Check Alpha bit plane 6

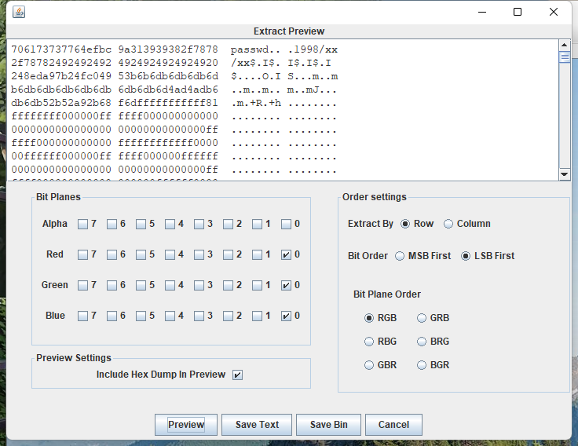click(x=112, y=224)
